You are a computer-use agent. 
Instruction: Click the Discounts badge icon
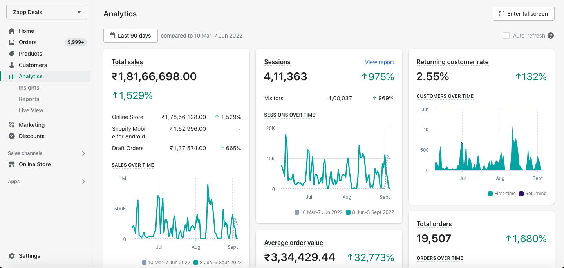[12, 136]
